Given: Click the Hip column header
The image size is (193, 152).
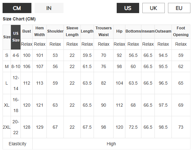Looking at the screenshot, I should click(x=119, y=32).
